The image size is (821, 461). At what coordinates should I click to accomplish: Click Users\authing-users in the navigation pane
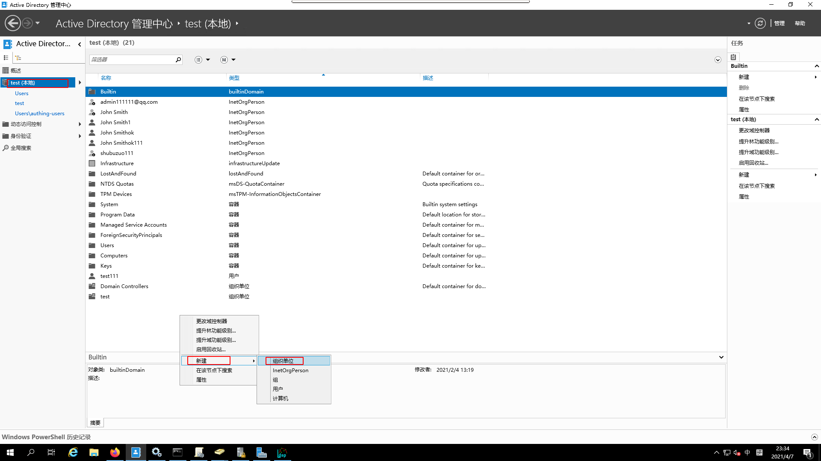point(39,113)
